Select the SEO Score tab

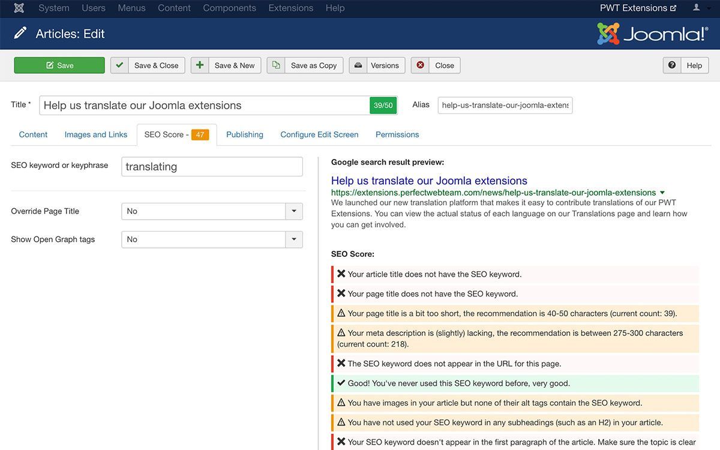(x=176, y=134)
